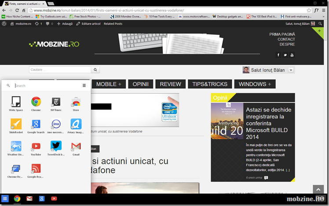This screenshot has width=329, height=206.
Task: Open TweetDeck app in launcher
Action: tap(56, 147)
